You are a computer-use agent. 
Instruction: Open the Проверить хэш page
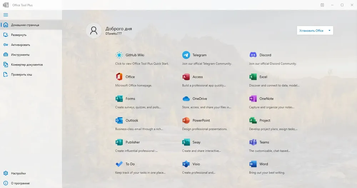pos(31,75)
